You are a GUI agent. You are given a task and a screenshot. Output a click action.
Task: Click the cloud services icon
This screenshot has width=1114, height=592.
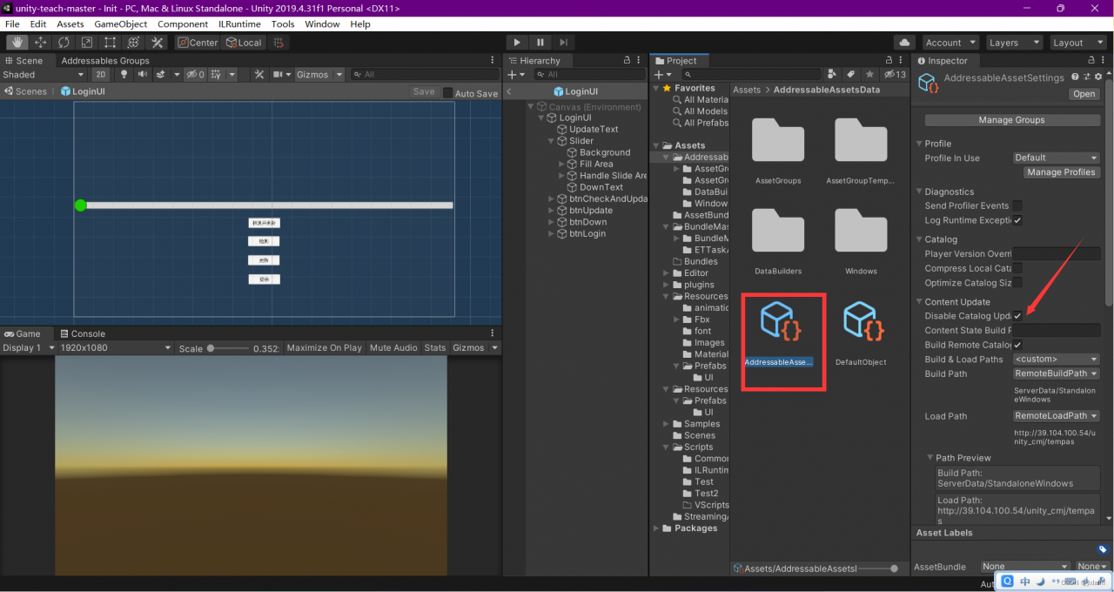pyautogui.click(x=904, y=43)
